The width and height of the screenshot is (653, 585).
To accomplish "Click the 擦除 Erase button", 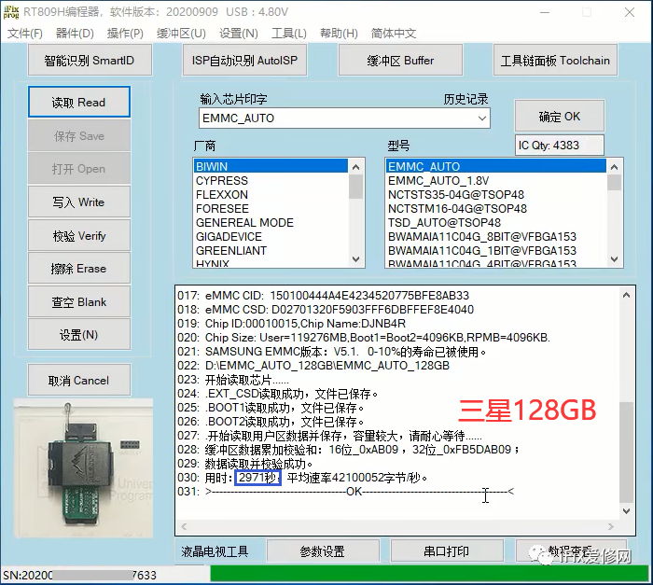I will (79, 269).
